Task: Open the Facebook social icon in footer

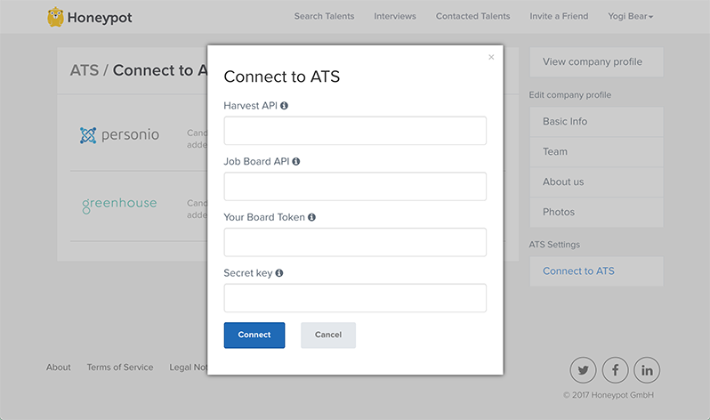Action: [x=615, y=369]
